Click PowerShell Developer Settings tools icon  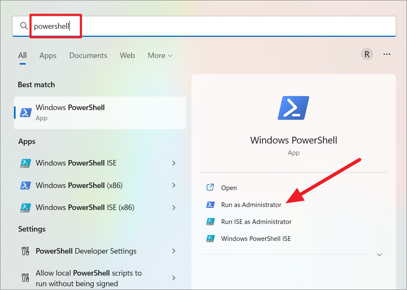pos(25,251)
